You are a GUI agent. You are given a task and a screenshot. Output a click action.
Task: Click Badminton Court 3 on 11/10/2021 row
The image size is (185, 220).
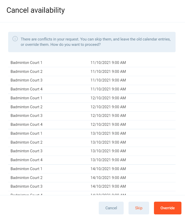click(x=26, y=80)
